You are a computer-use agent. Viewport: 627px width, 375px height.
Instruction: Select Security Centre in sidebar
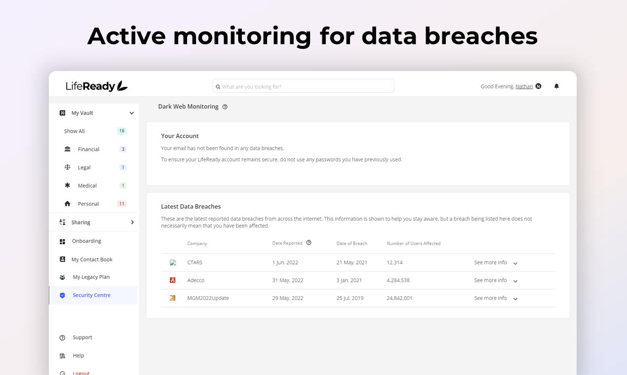tap(93, 295)
